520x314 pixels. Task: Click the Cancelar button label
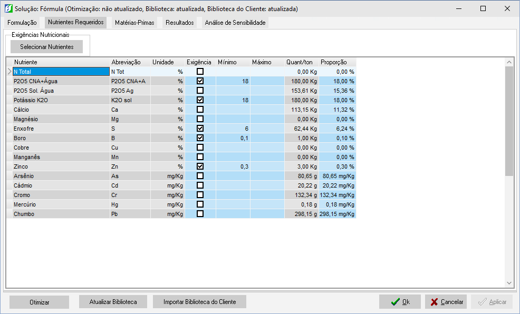click(452, 302)
